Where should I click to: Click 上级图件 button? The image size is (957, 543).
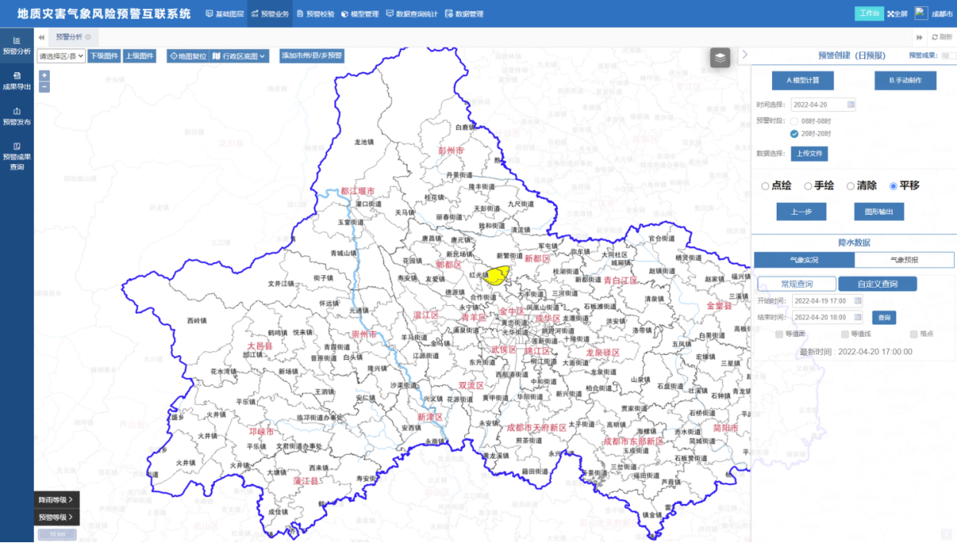pyautogui.click(x=140, y=56)
